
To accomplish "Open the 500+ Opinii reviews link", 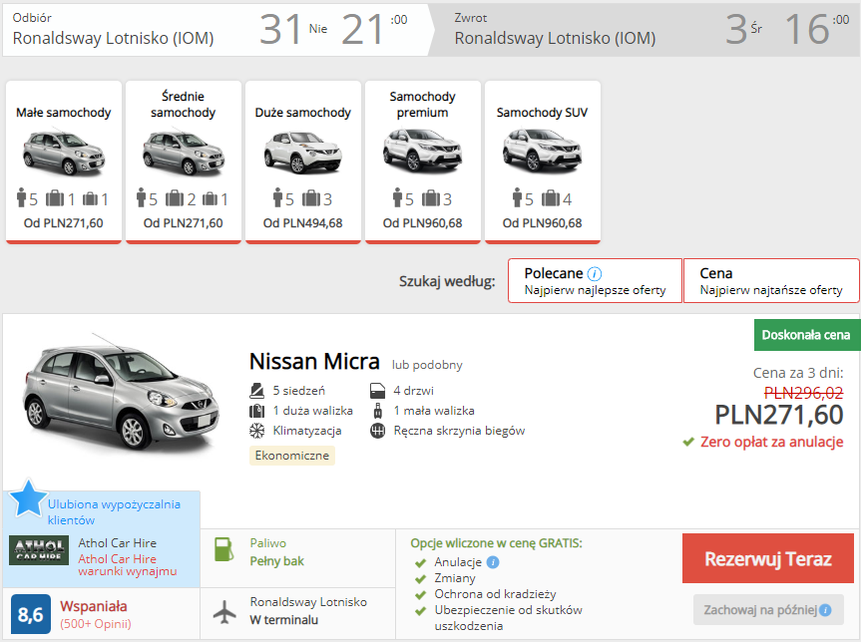I will [96, 624].
